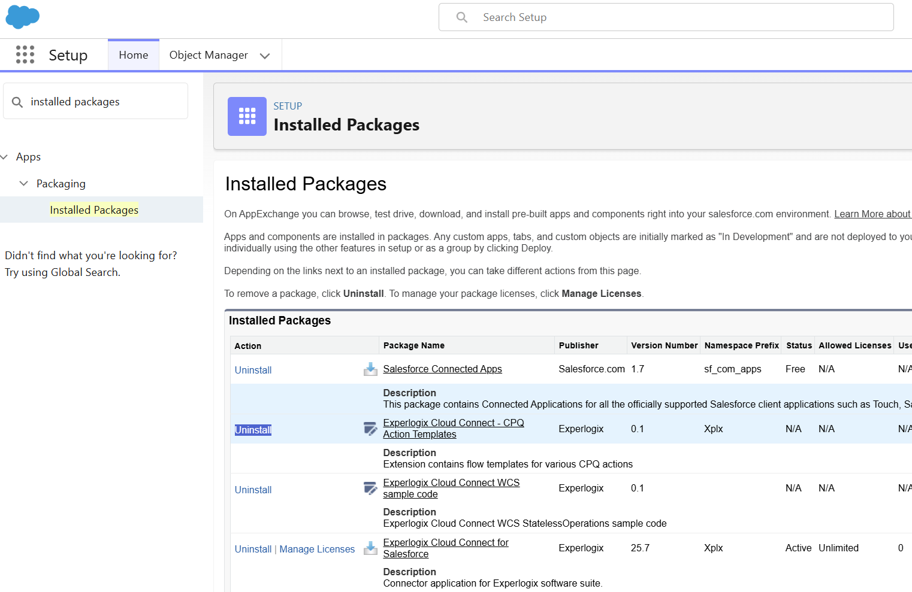The image size is (912, 592).
Task: Click the sf_com_apps namespace cell
Action: [x=732, y=369]
